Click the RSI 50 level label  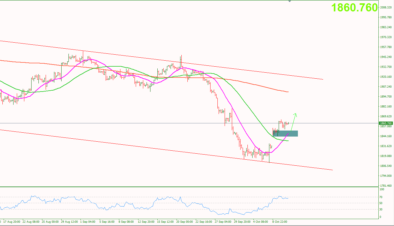(x=381, y=203)
